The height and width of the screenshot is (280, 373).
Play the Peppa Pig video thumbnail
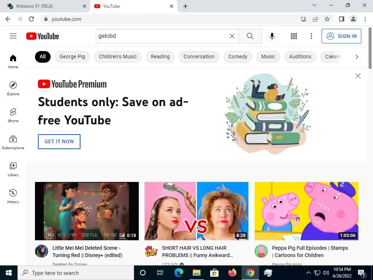click(x=306, y=211)
